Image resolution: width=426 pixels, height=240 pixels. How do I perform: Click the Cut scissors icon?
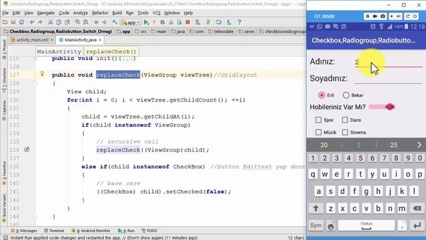tap(51, 22)
